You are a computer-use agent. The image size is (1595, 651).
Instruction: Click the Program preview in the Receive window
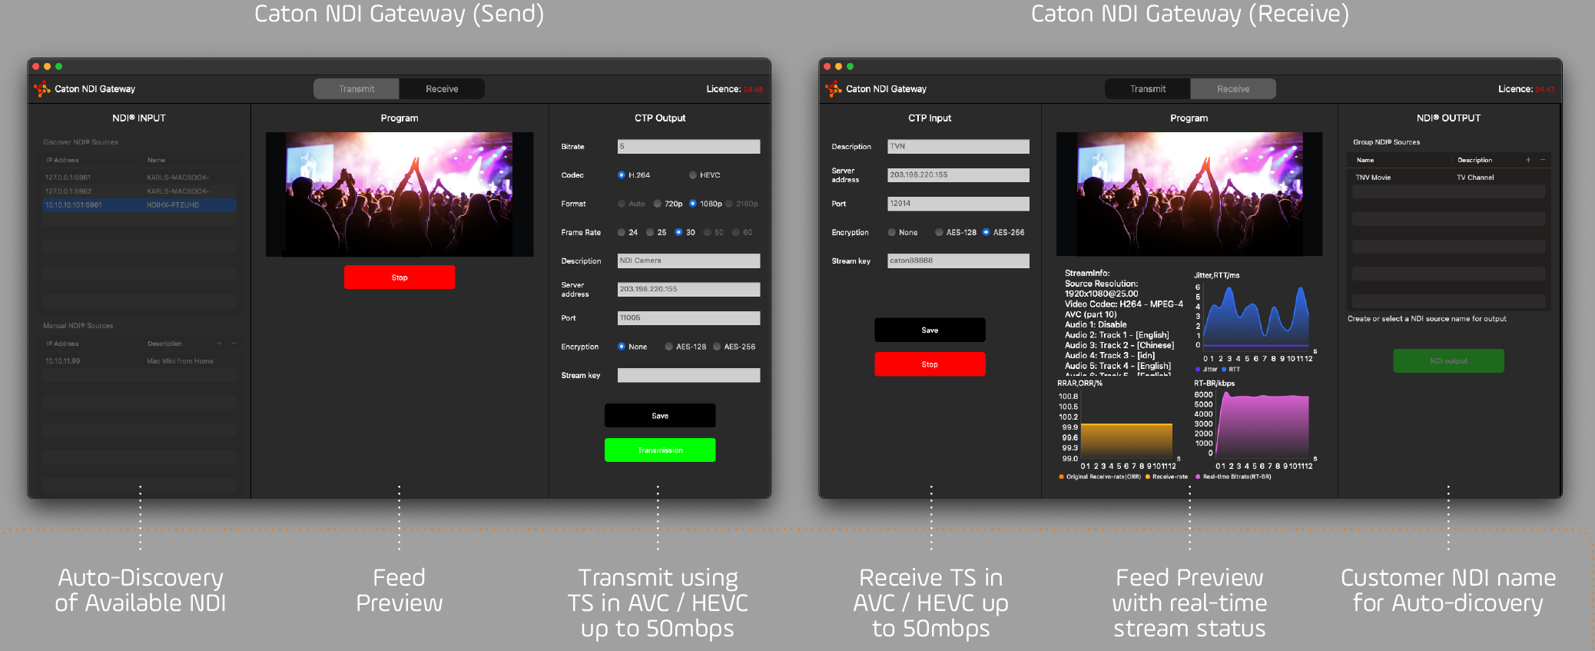tap(1189, 194)
